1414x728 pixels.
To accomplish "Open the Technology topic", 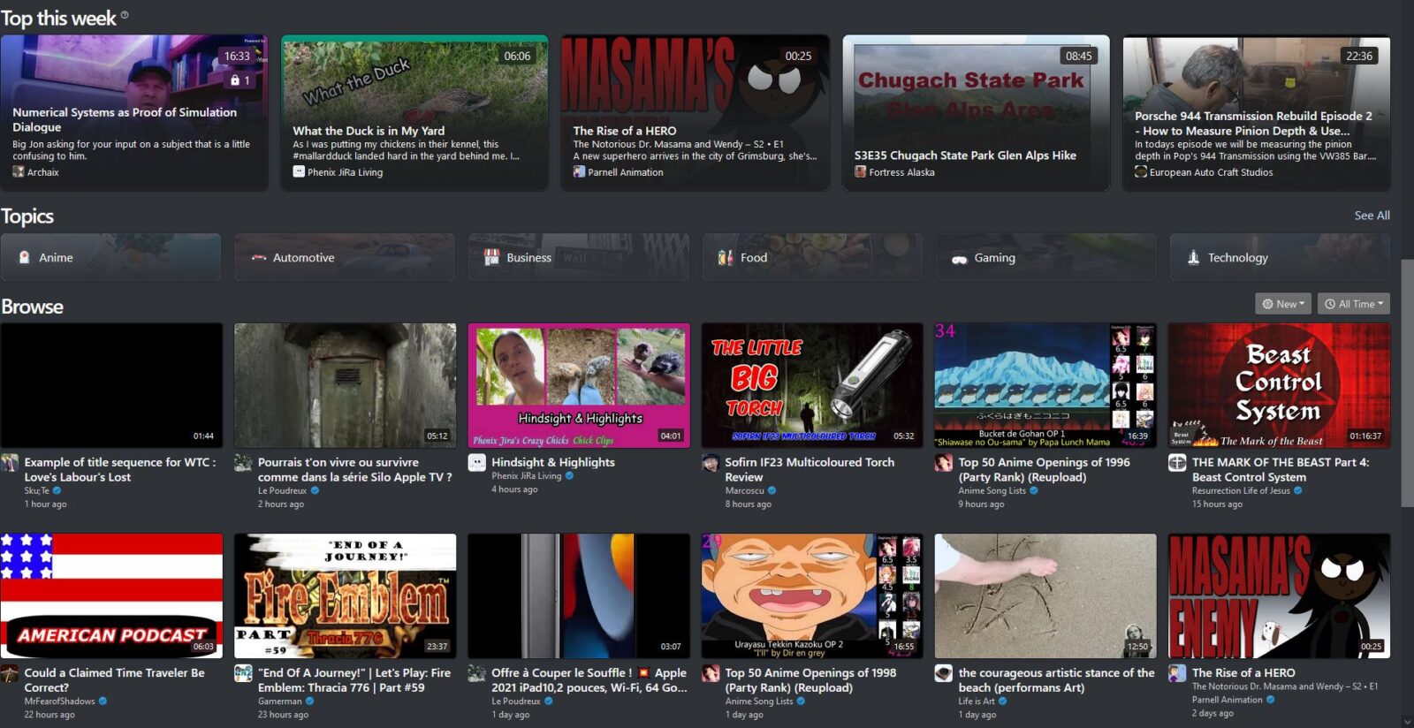I will click(x=1279, y=258).
